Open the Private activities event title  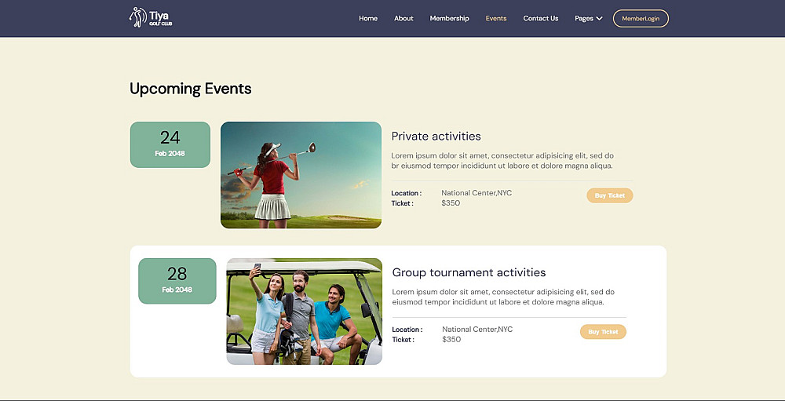pyautogui.click(x=436, y=137)
